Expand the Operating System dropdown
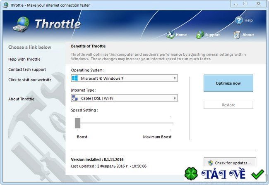 coord(124,78)
